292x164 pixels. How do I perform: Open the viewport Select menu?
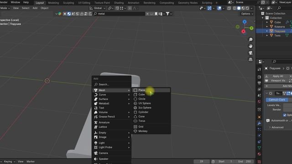26,8
